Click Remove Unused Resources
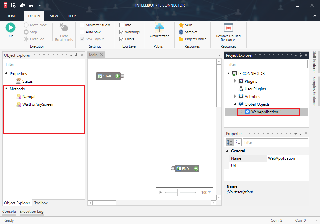 (x=228, y=31)
